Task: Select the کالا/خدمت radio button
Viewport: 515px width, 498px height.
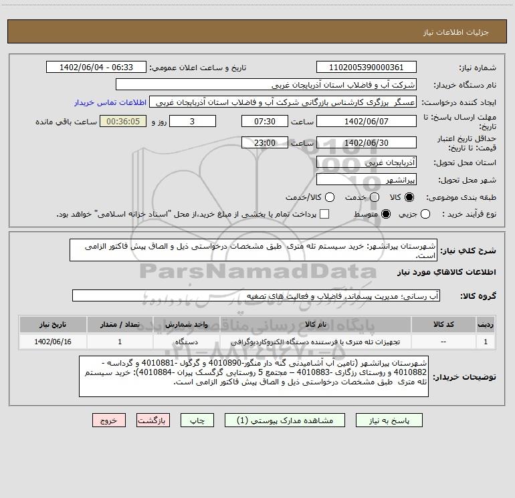Action: pyautogui.click(x=330, y=197)
